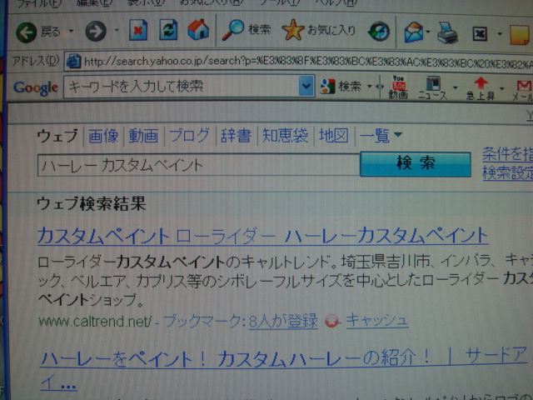Switch to 地図 map tab
This screenshot has width=533, height=400.
(x=333, y=136)
